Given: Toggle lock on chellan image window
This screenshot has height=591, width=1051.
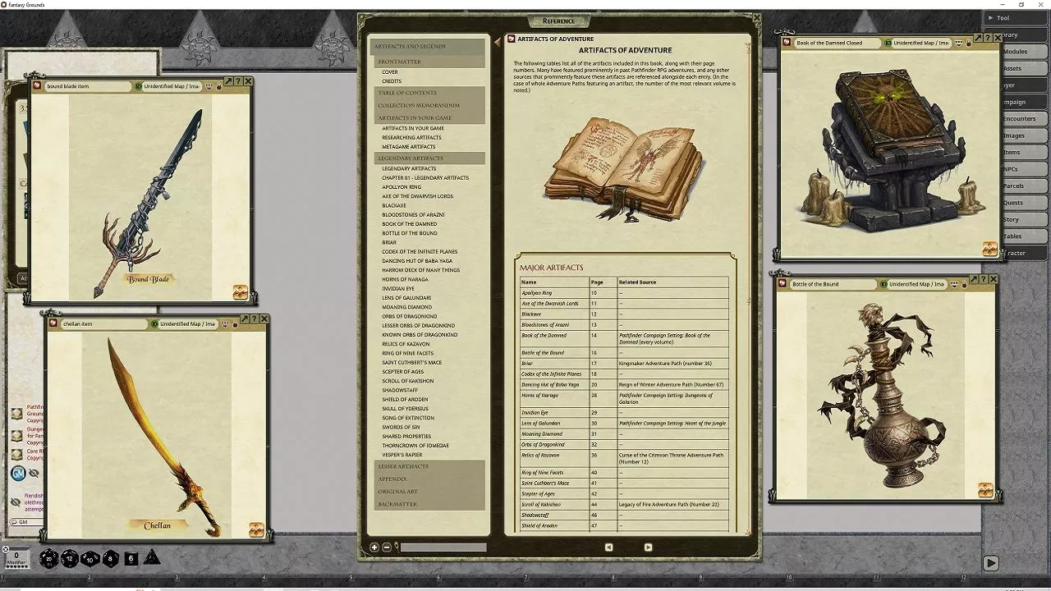Looking at the screenshot, I should [235, 324].
